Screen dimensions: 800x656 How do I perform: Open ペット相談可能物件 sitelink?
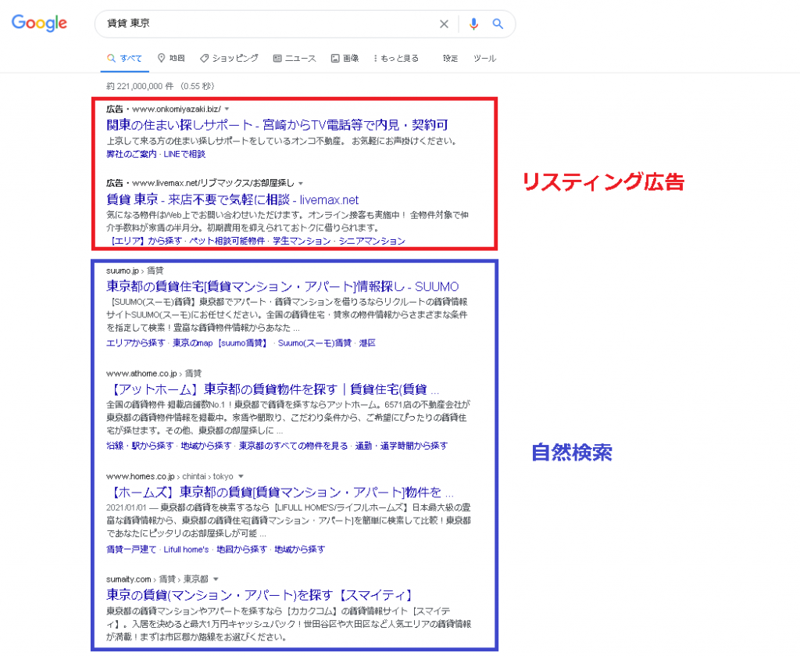[227, 241]
